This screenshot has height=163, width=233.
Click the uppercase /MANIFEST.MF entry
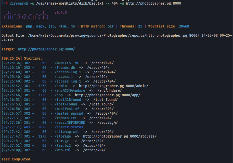67,63
